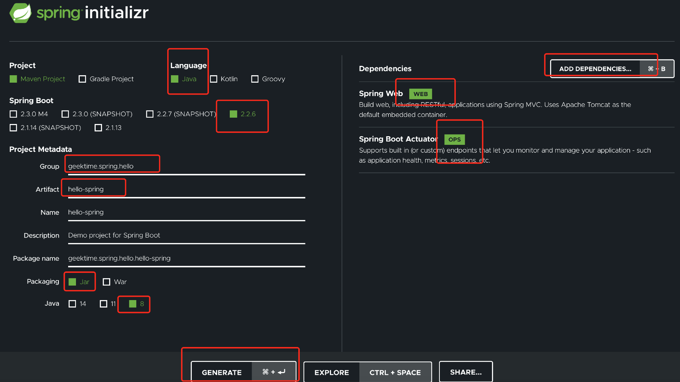Select Spring Boot 2.3.0 (SNAPSHOT)
680x382 pixels.
pyautogui.click(x=97, y=114)
